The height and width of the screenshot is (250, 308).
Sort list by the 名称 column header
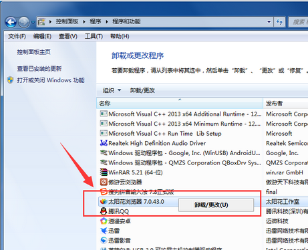pos(180,104)
